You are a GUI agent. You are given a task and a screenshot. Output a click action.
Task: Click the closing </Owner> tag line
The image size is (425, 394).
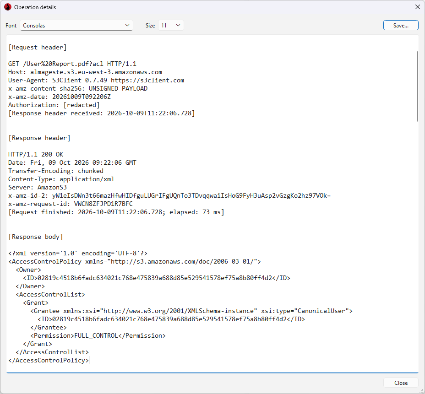[30, 286]
